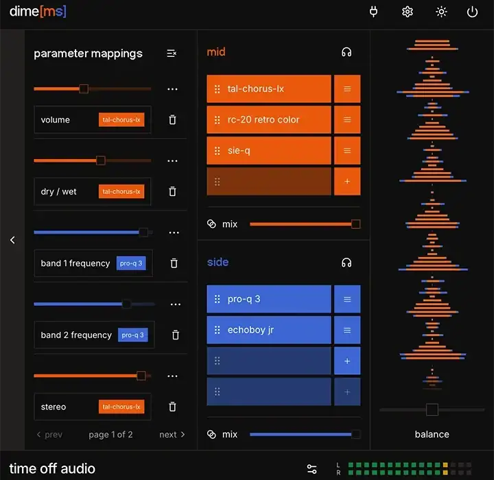Solo the side channel with headphones icon

(346, 263)
